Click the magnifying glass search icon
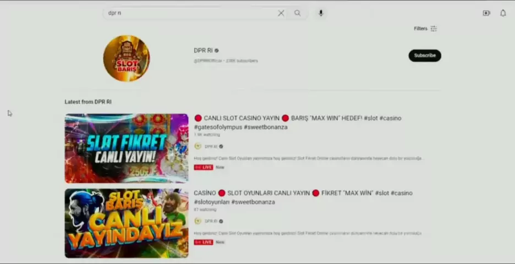Image resolution: width=515 pixels, height=264 pixels. [298, 13]
